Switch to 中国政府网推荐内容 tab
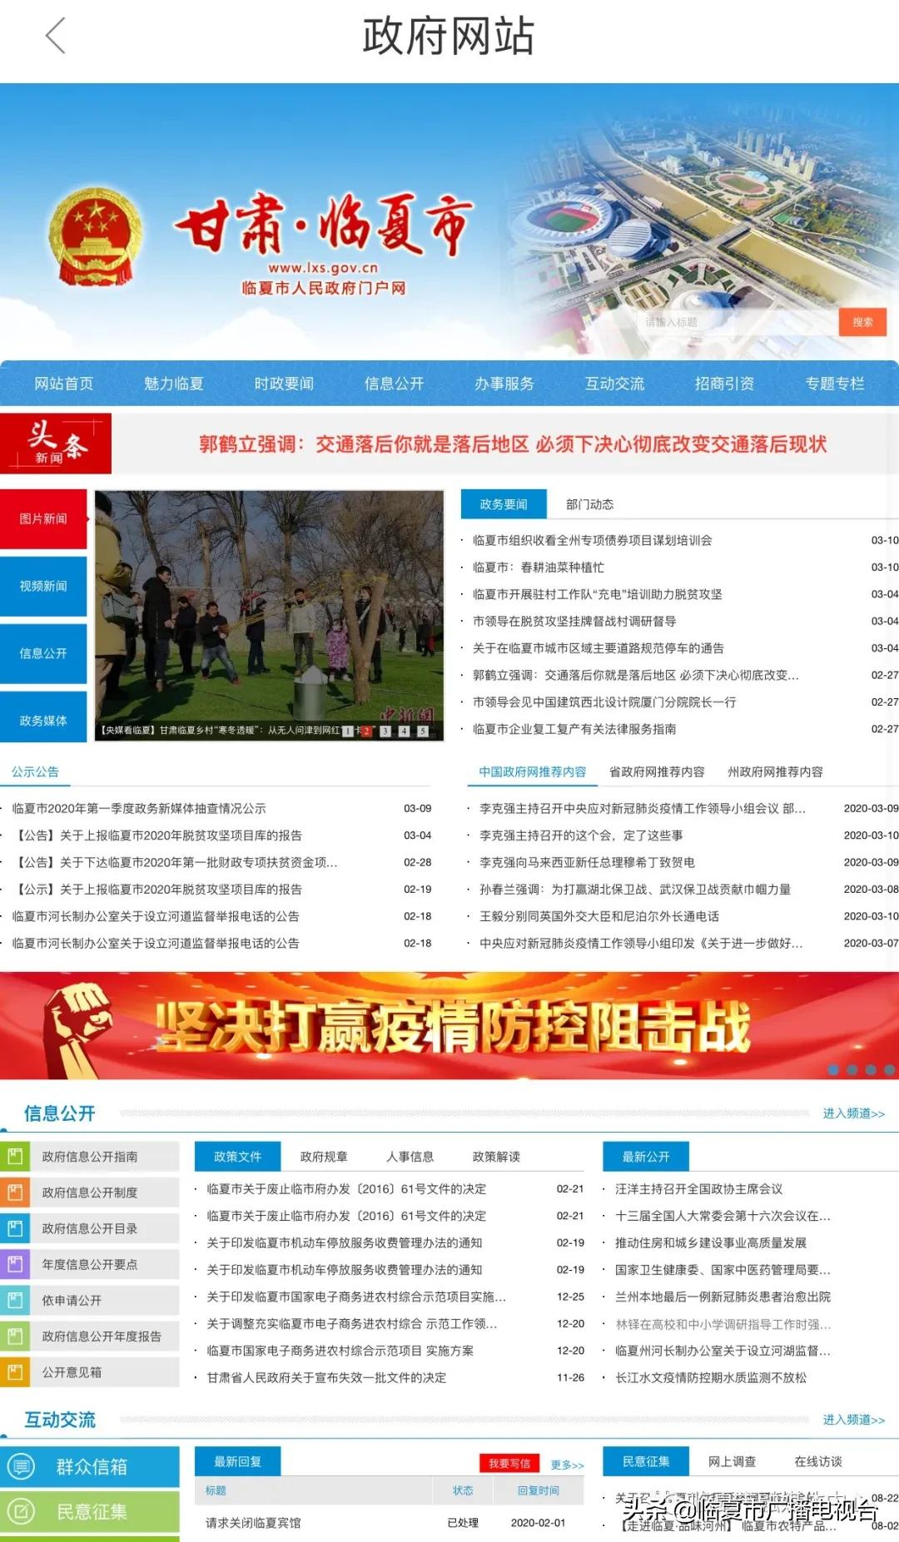899x1542 pixels. 533,771
